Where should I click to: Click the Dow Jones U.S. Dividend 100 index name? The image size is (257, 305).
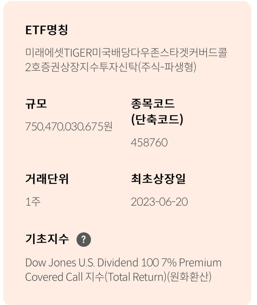[92, 262]
